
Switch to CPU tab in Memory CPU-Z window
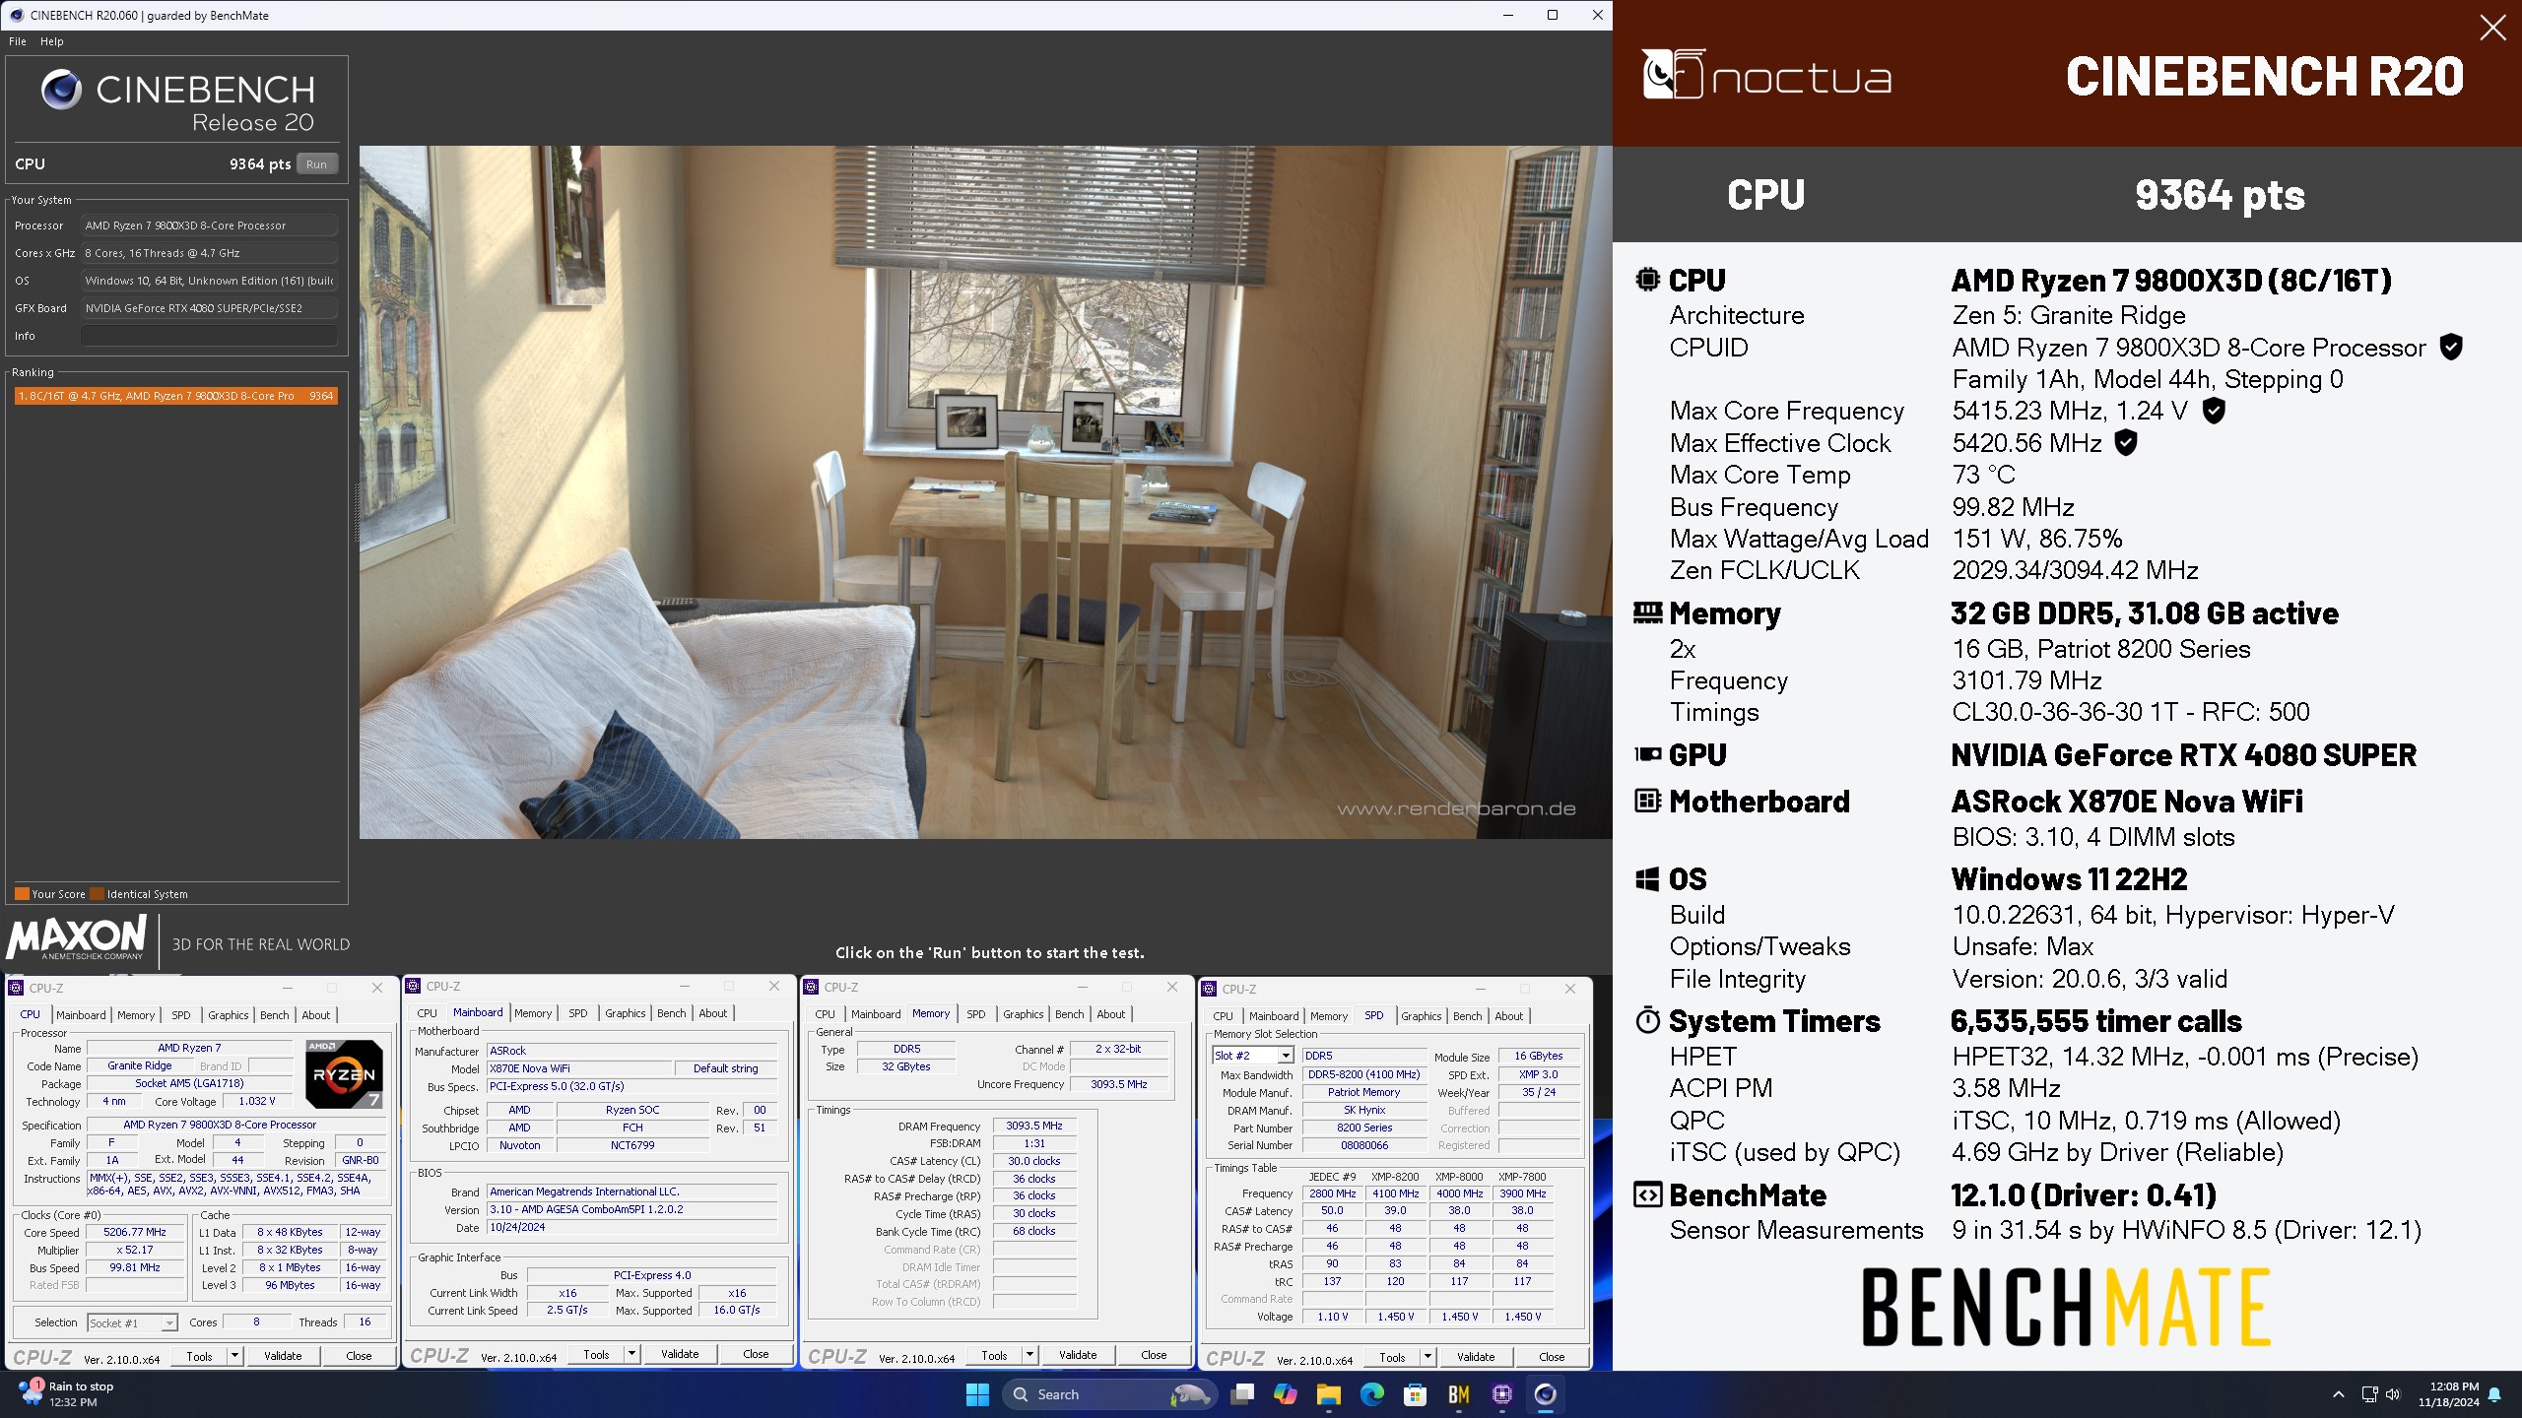[826, 1014]
